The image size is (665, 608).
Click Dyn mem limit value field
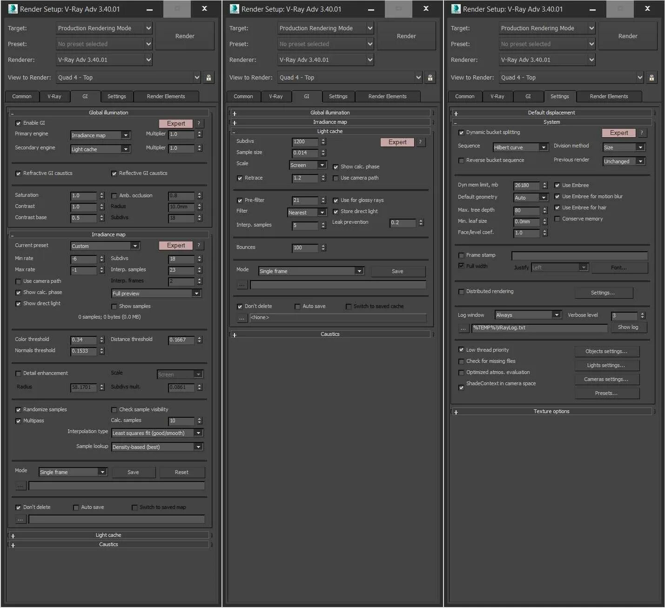[x=527, y=186]
